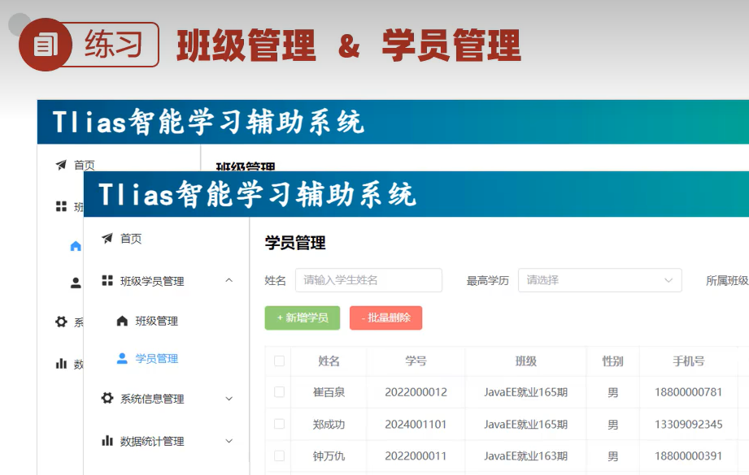
Task: Click the green 新增学员 button
Action: coord(303,318)
